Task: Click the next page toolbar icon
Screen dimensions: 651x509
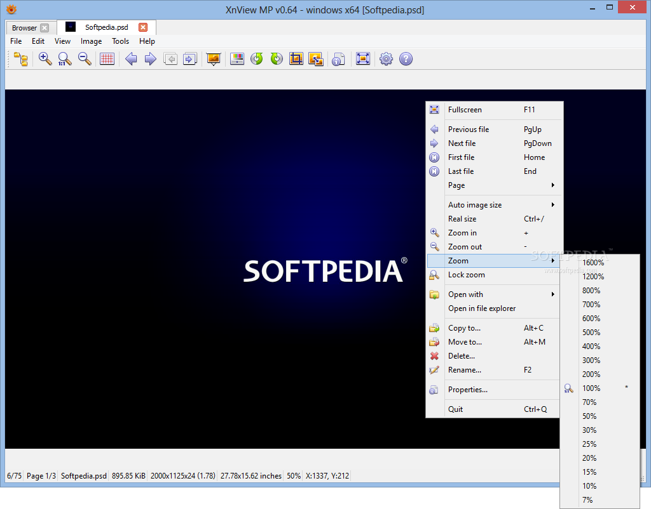Action: click(189, 59)
